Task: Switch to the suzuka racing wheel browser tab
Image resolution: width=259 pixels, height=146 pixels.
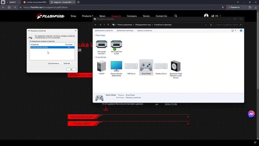Action: coord(35,2)
